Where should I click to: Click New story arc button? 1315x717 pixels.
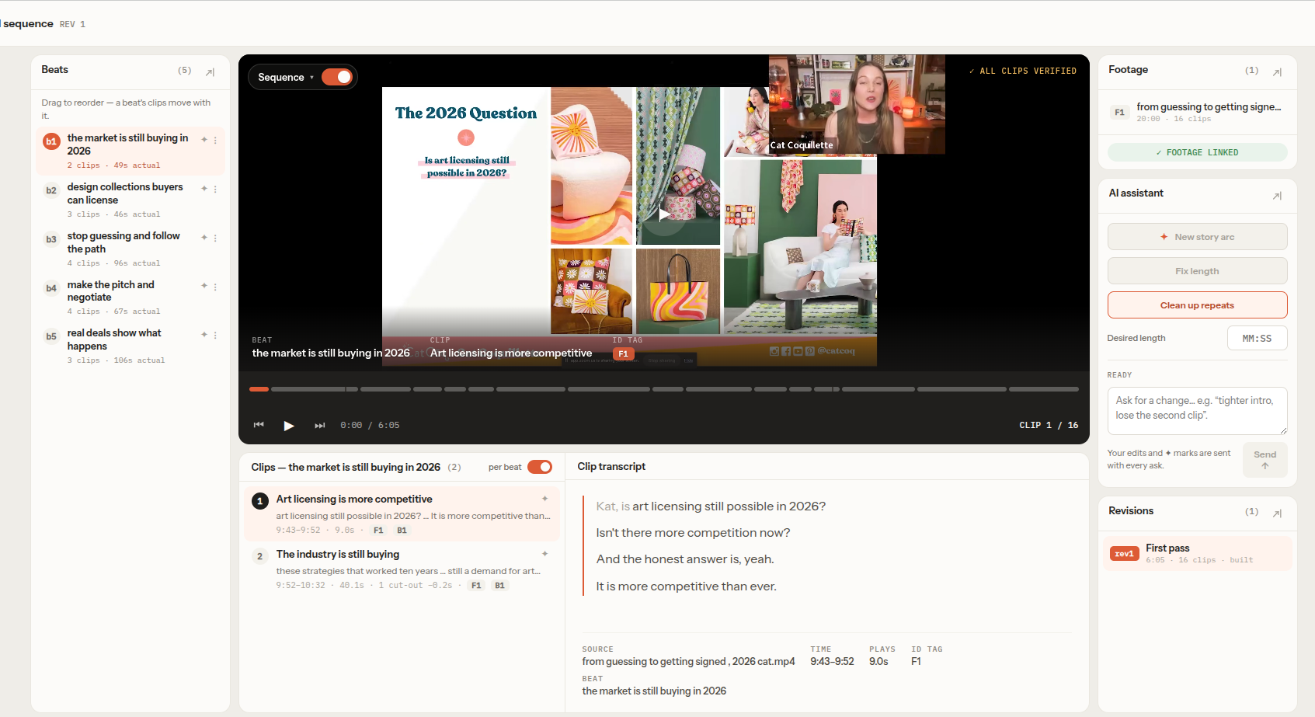click(x=1197, y=237)
